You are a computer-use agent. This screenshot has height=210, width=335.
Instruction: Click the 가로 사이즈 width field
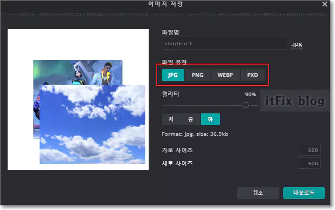coord(309,150)
